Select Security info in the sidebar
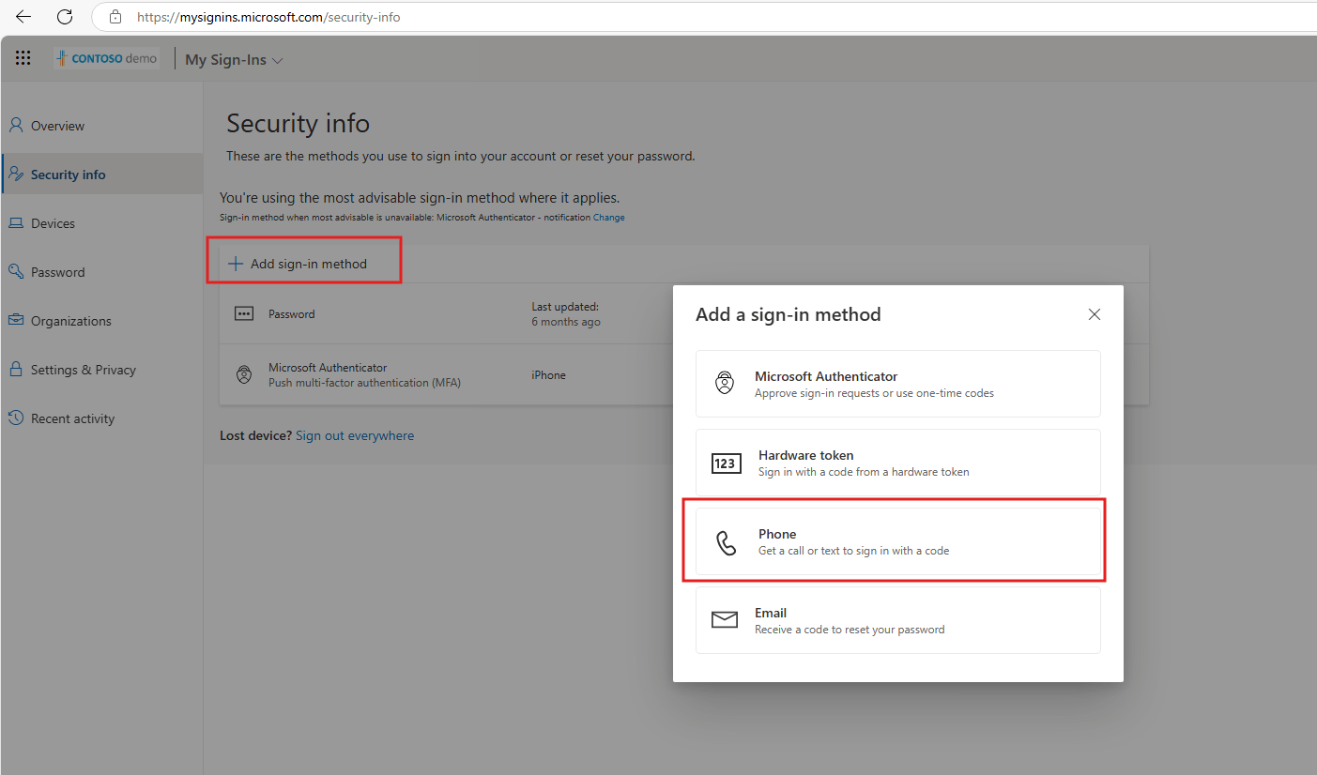 [101, 175]
